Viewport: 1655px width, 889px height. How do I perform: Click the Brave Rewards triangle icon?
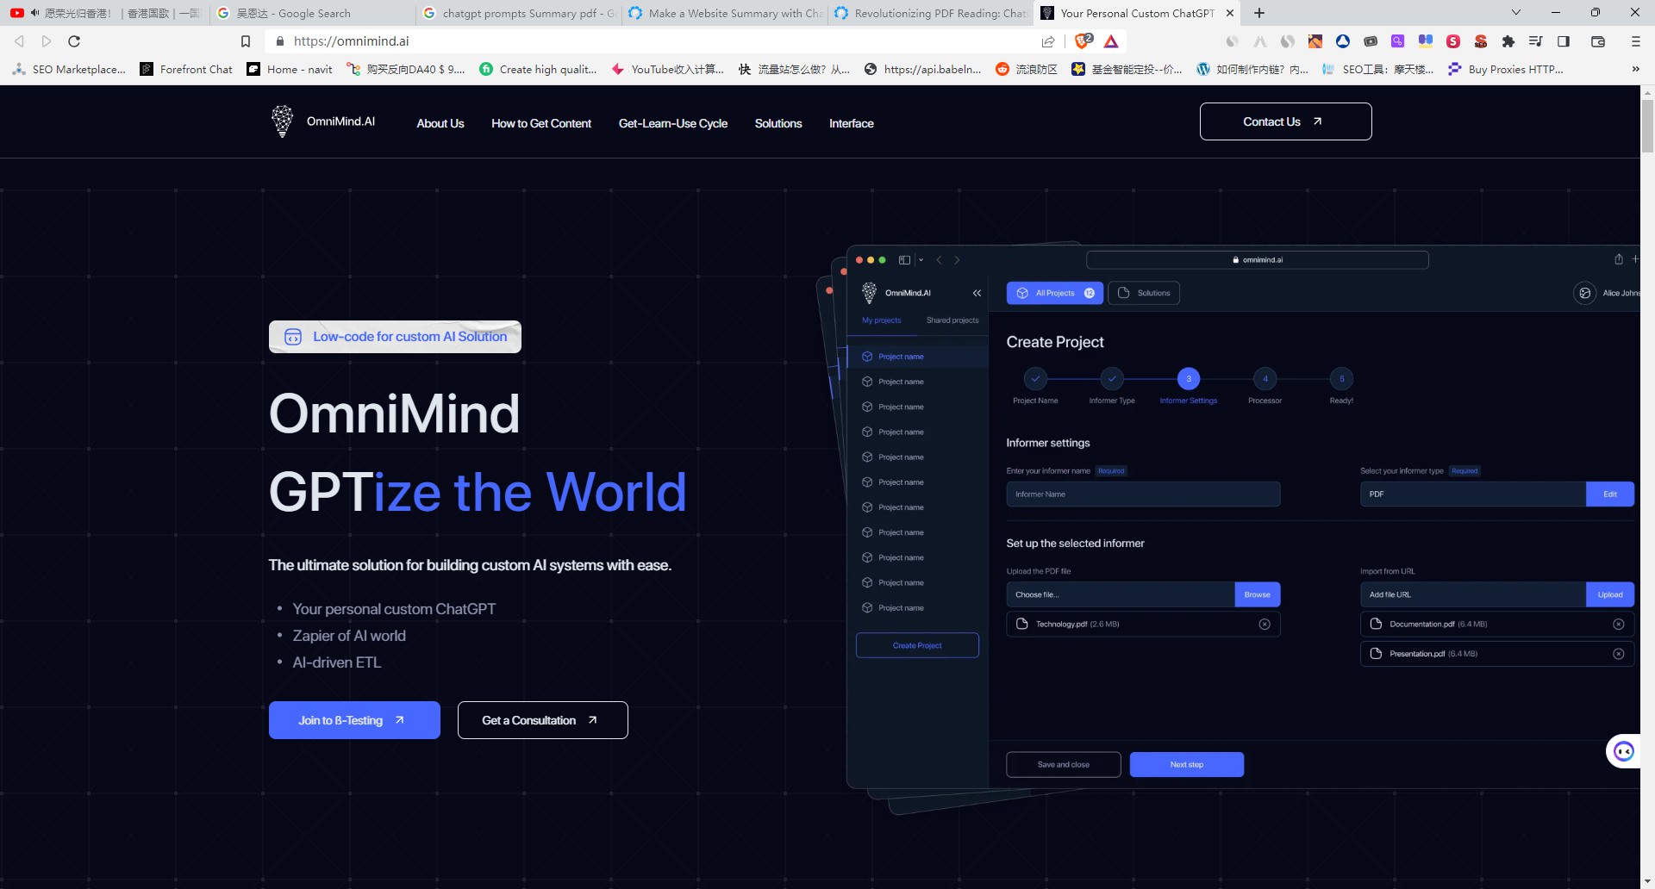coord(1111,40)
